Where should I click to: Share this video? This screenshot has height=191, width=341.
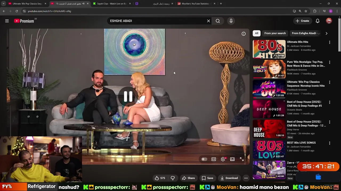click(x=188, y=178)
